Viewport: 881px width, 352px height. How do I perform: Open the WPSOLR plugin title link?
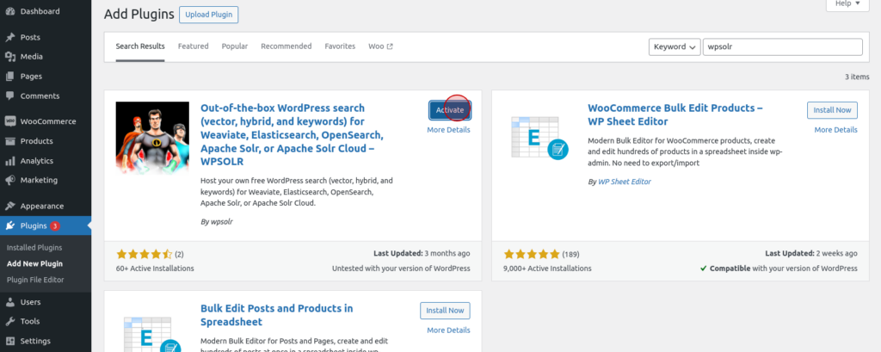[293, 134]
